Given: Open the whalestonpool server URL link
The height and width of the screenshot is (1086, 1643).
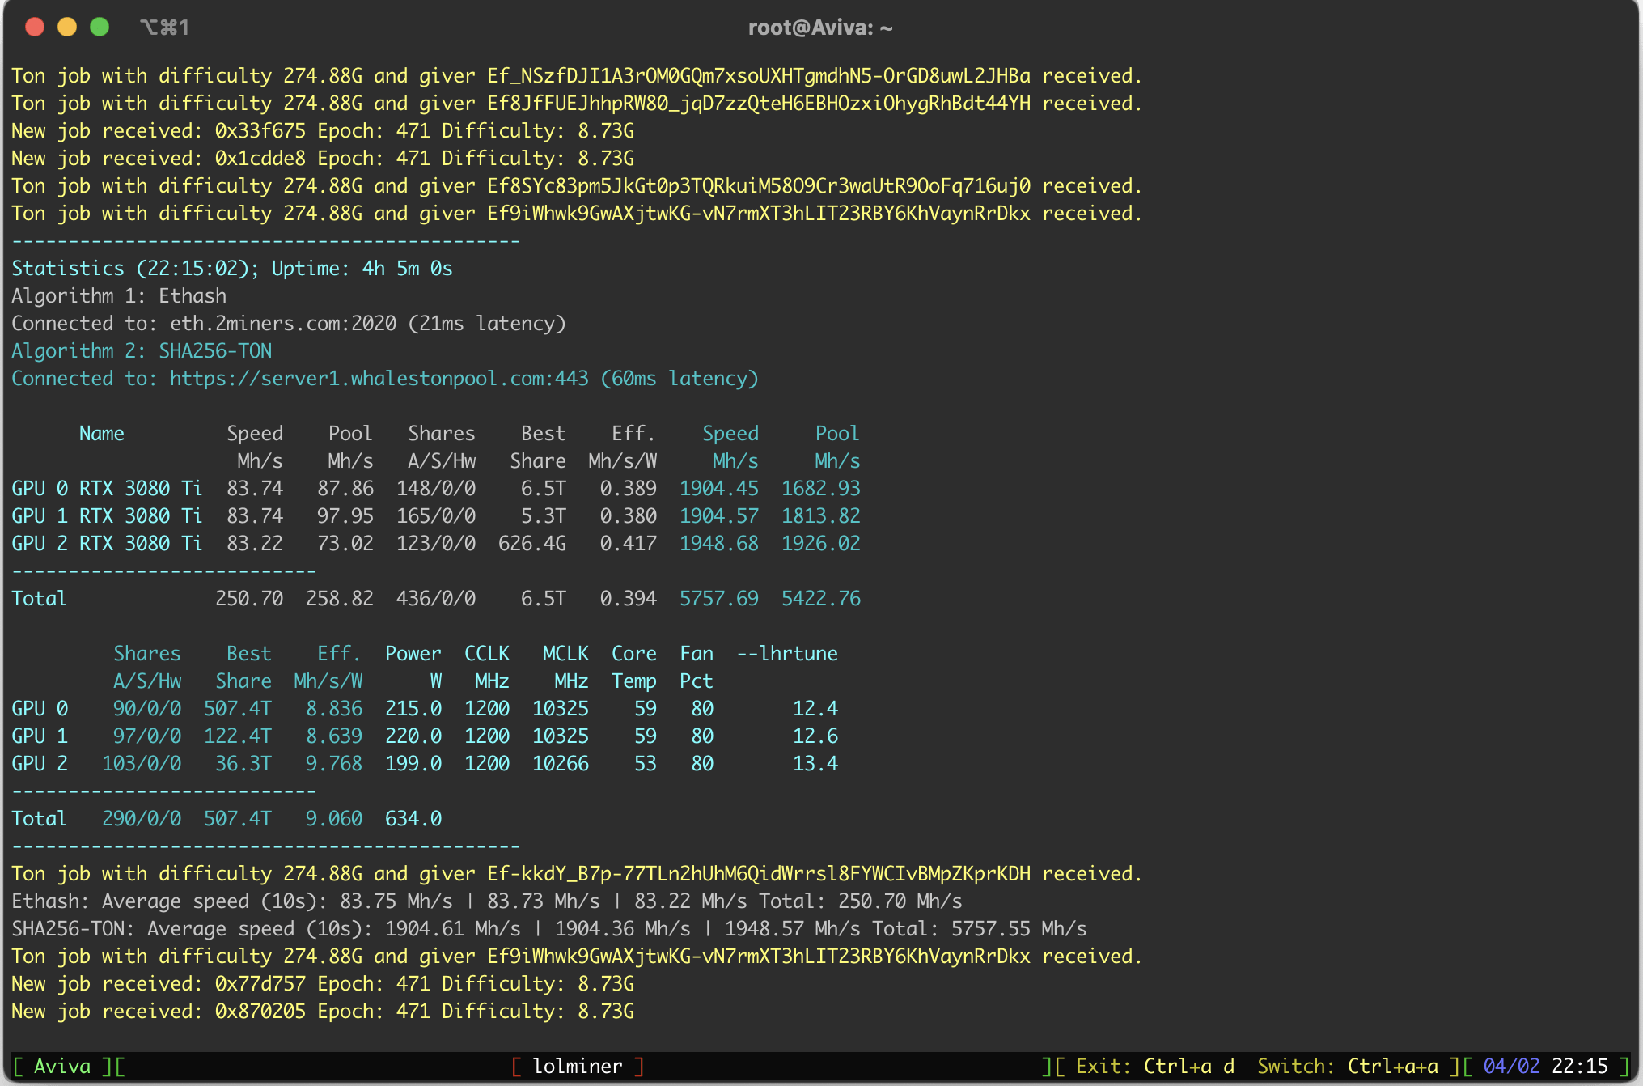Looking at the screenshot, I should click(x=379, y=379).
